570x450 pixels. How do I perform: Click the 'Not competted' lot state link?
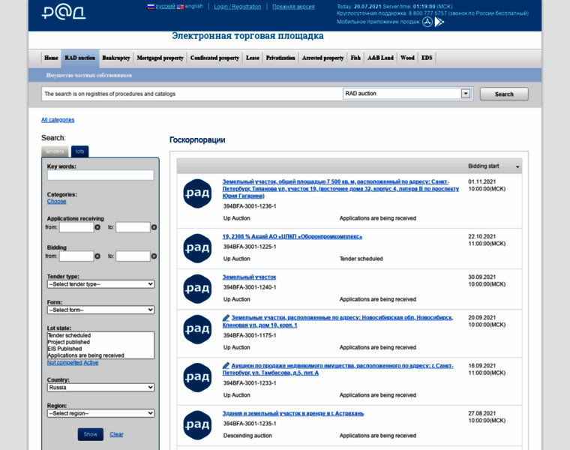tap(64, 363)
